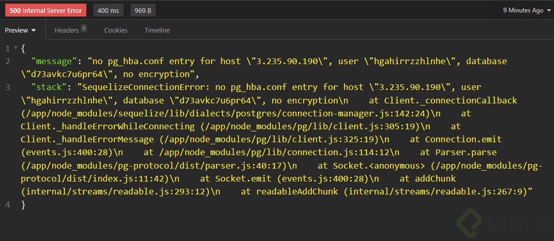Click the opening brace on line 1

pyautogui.click(x=23, y=49)
